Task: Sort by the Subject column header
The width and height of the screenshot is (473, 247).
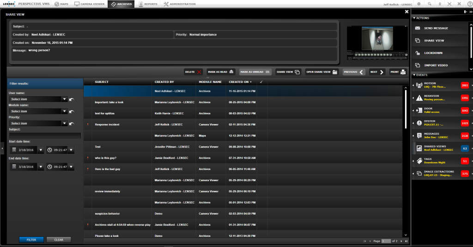Action: [x=102, y=82]
